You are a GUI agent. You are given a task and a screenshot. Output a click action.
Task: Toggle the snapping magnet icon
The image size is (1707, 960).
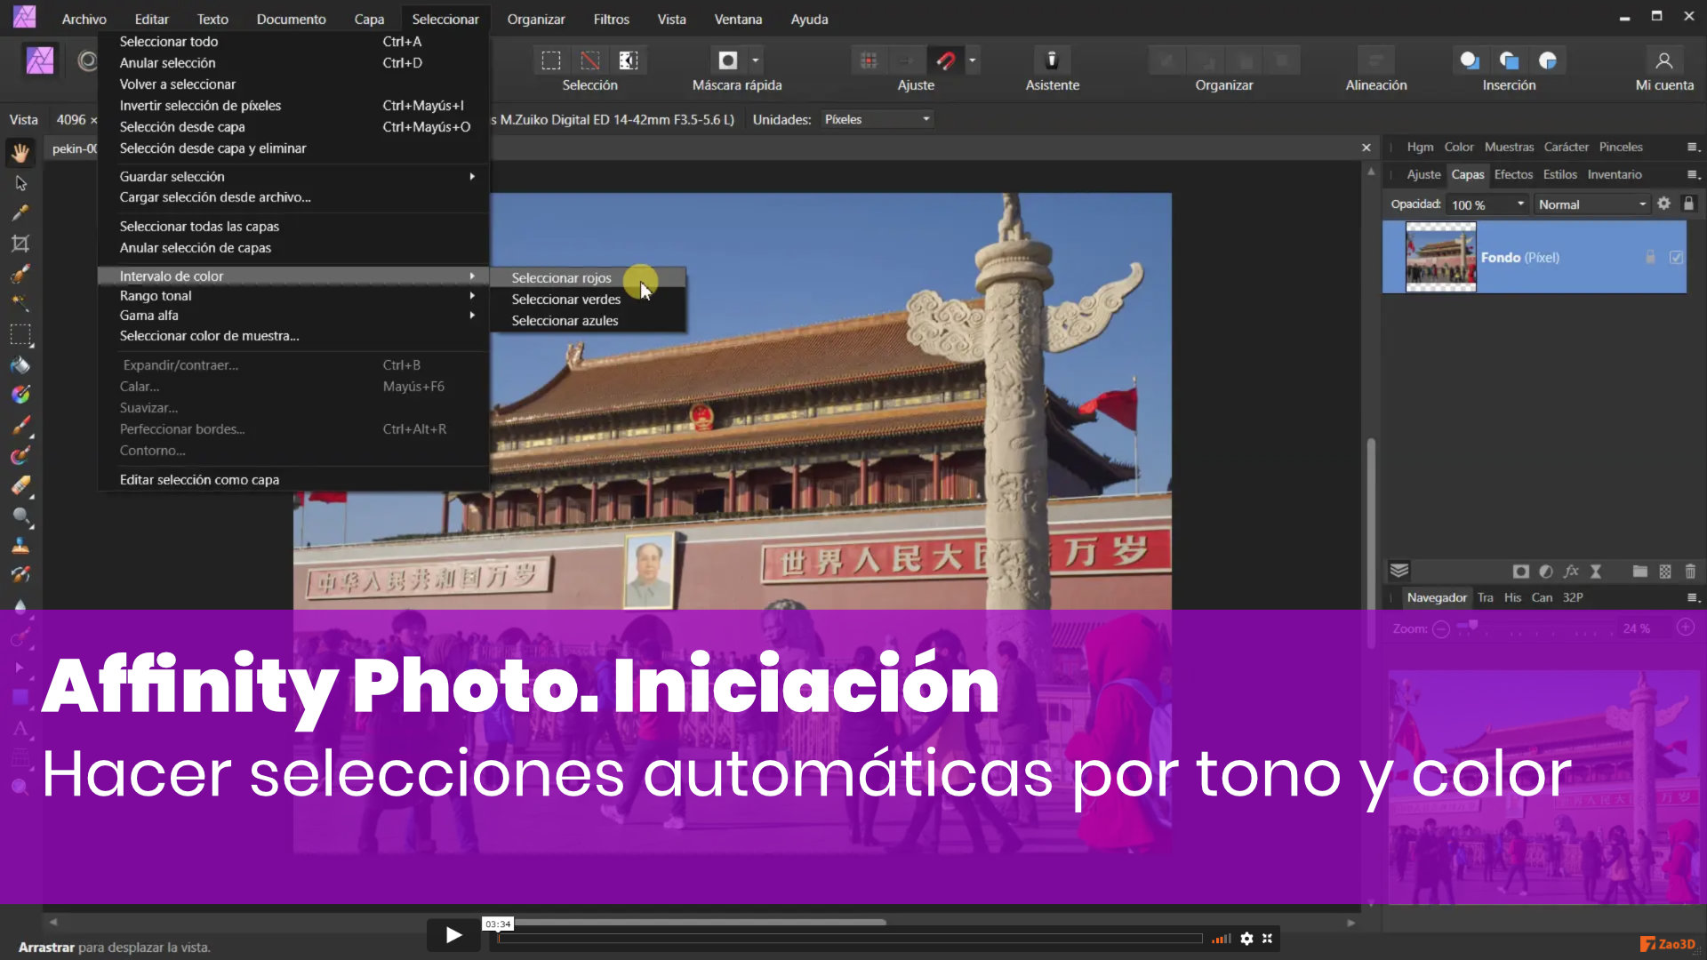click(946, 60)
